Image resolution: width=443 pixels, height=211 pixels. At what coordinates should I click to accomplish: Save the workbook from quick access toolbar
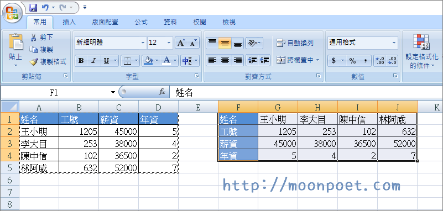click(x=33, y=7)
